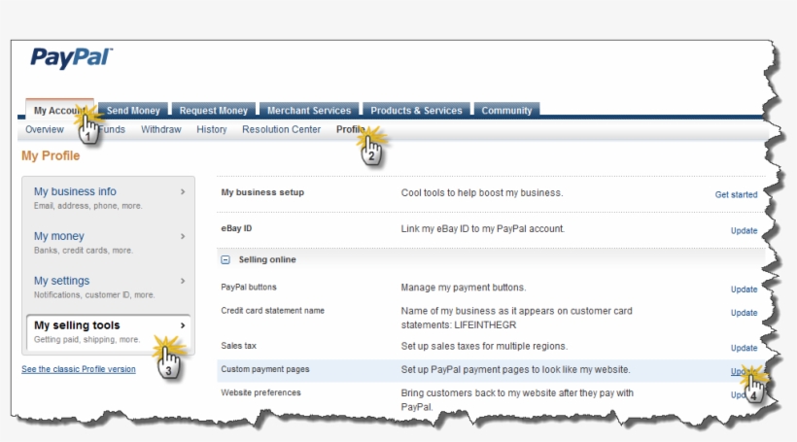Click 'Banks, credit cards, more.' subtitle
The image size is (797, 442).
point(84,251)
